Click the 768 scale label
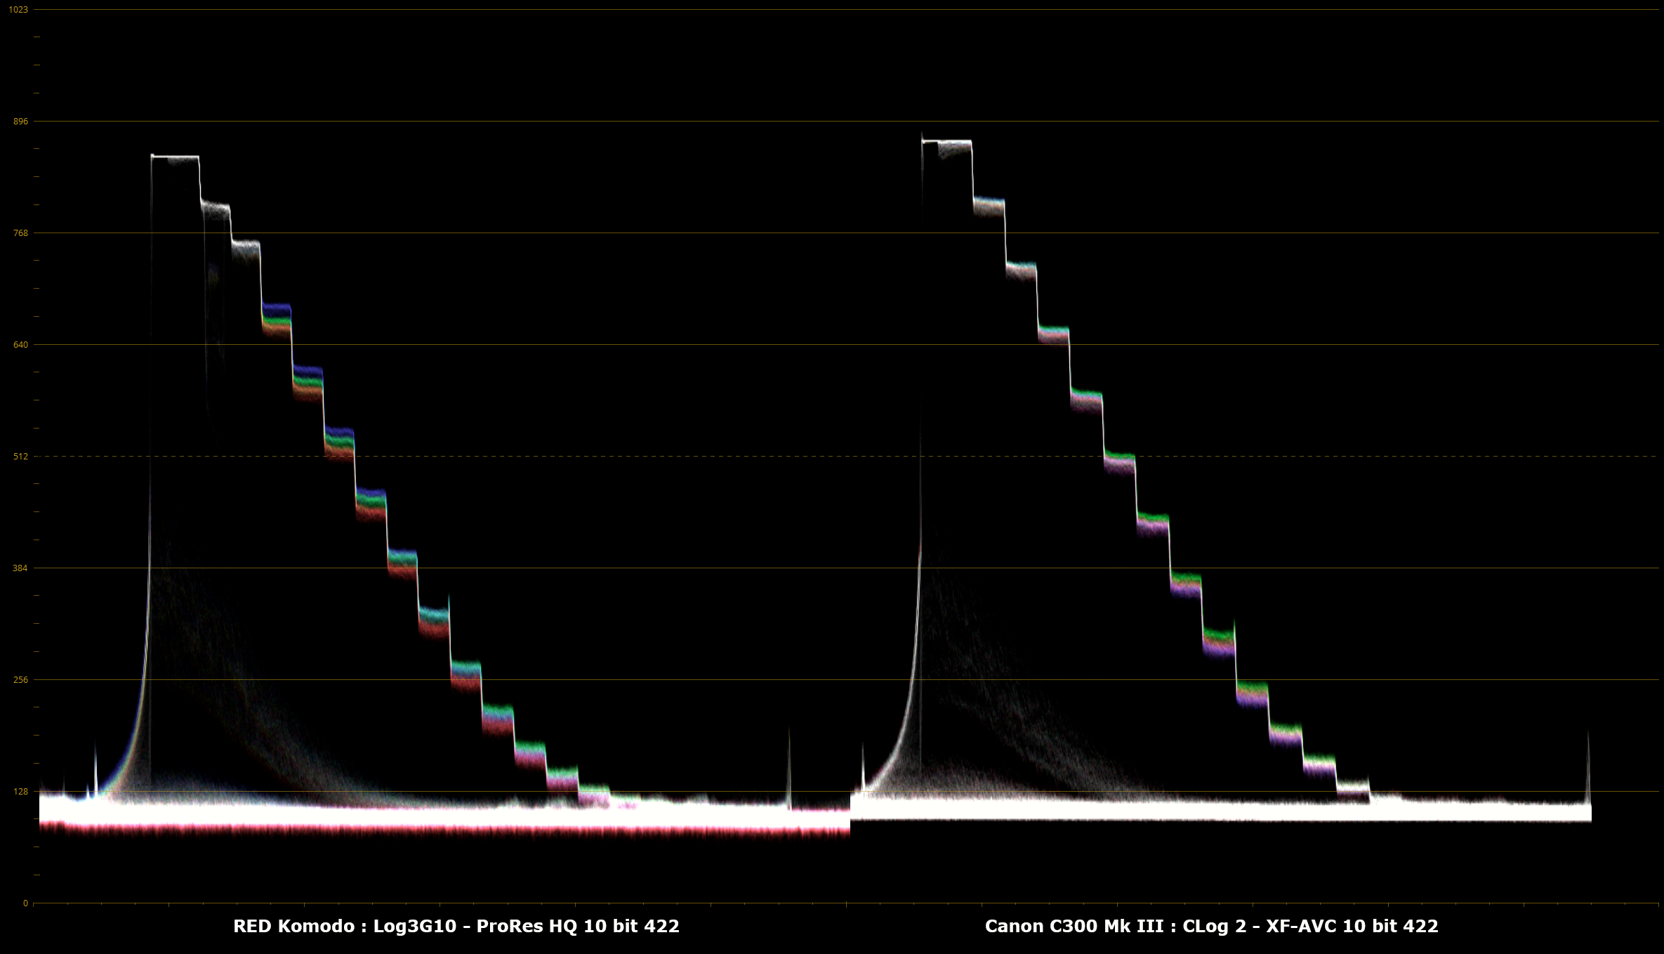 tap(21, 233)
